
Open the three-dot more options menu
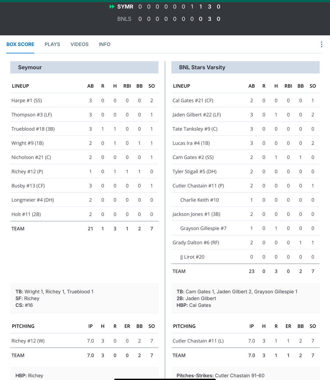(321, 44)
